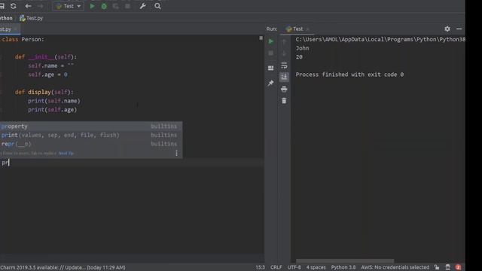This screenshot has height=271, width=482.
Task: Click the Forward navigation arrow
Action: [40, 6]
